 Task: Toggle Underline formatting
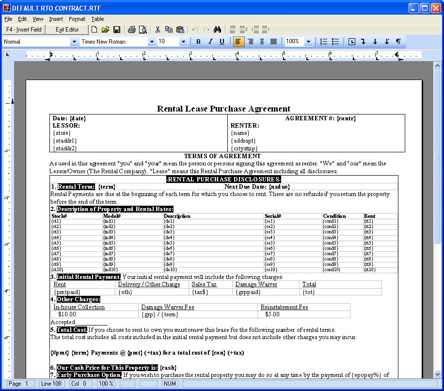(x=222, y=42)
